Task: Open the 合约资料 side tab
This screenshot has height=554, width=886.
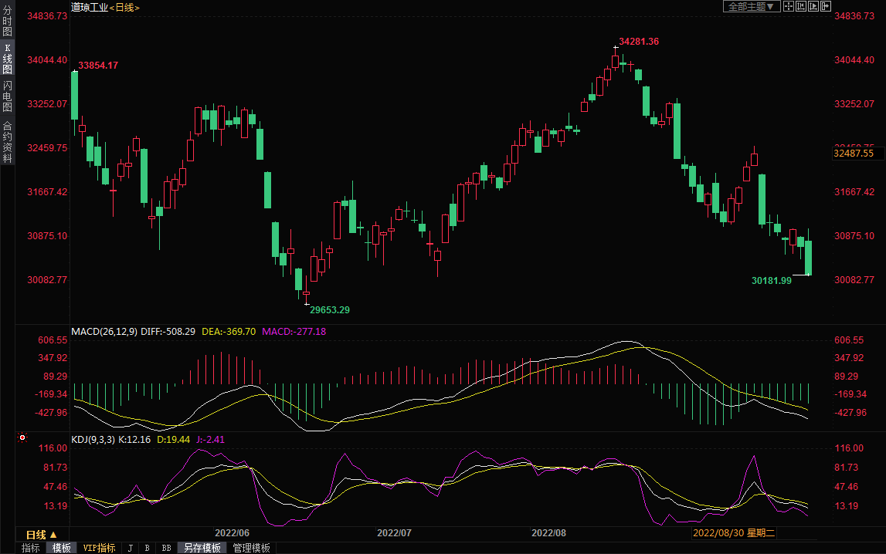Action: [7, 142]
